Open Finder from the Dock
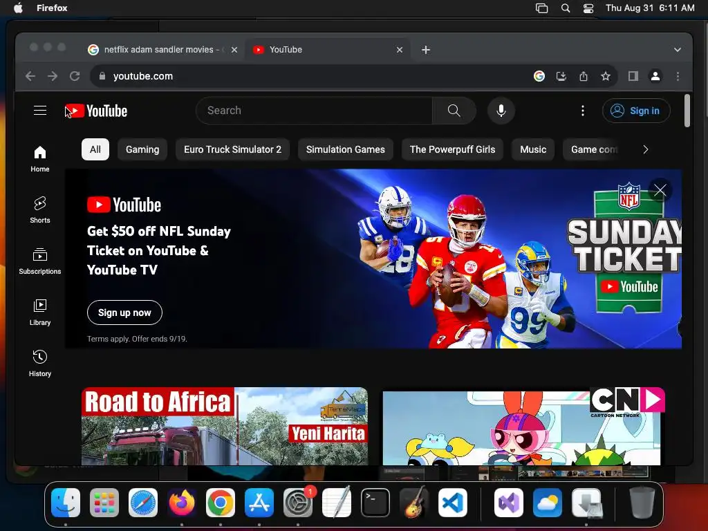This screenshot has height=531, width=708. tap(66, 503)
